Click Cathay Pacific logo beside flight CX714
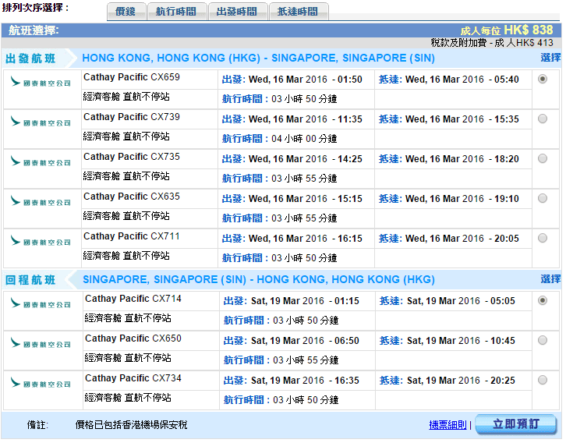 click(x=41, y=304)
